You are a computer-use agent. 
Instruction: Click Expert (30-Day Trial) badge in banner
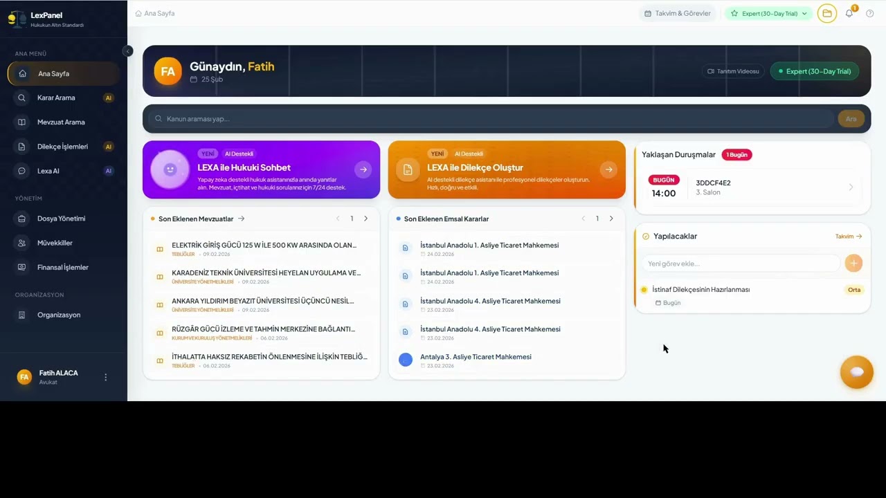tap(814, 71)
